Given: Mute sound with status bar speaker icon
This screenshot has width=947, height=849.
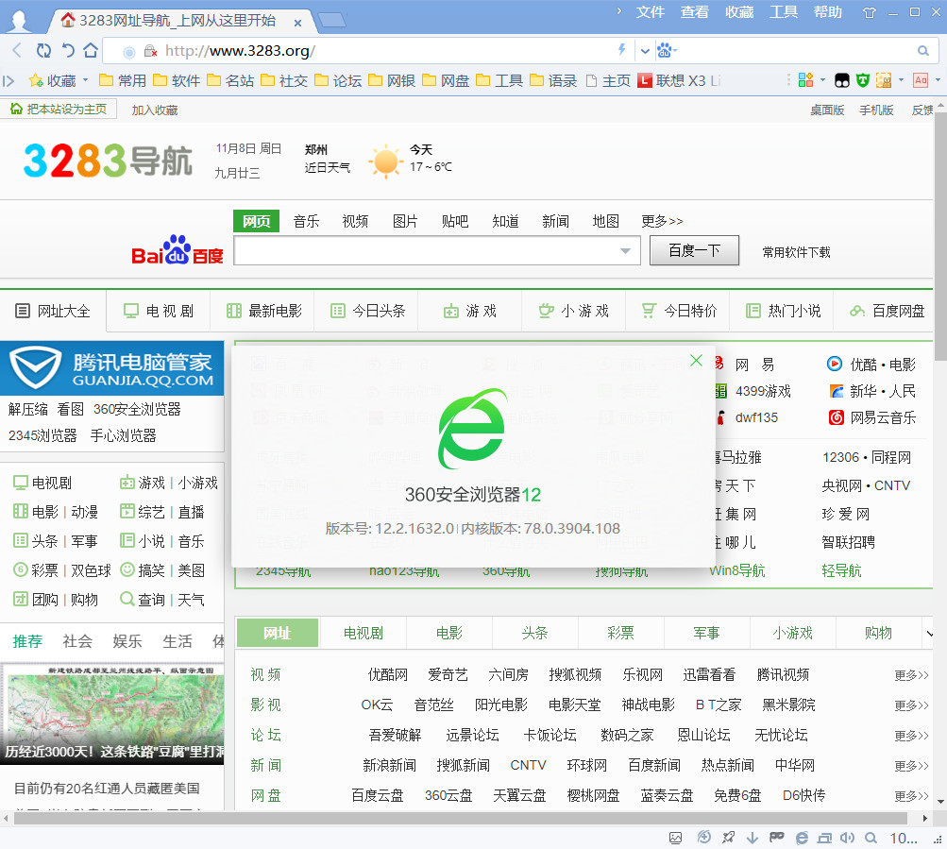Looking at the screenshot, I should pos(847,838).
